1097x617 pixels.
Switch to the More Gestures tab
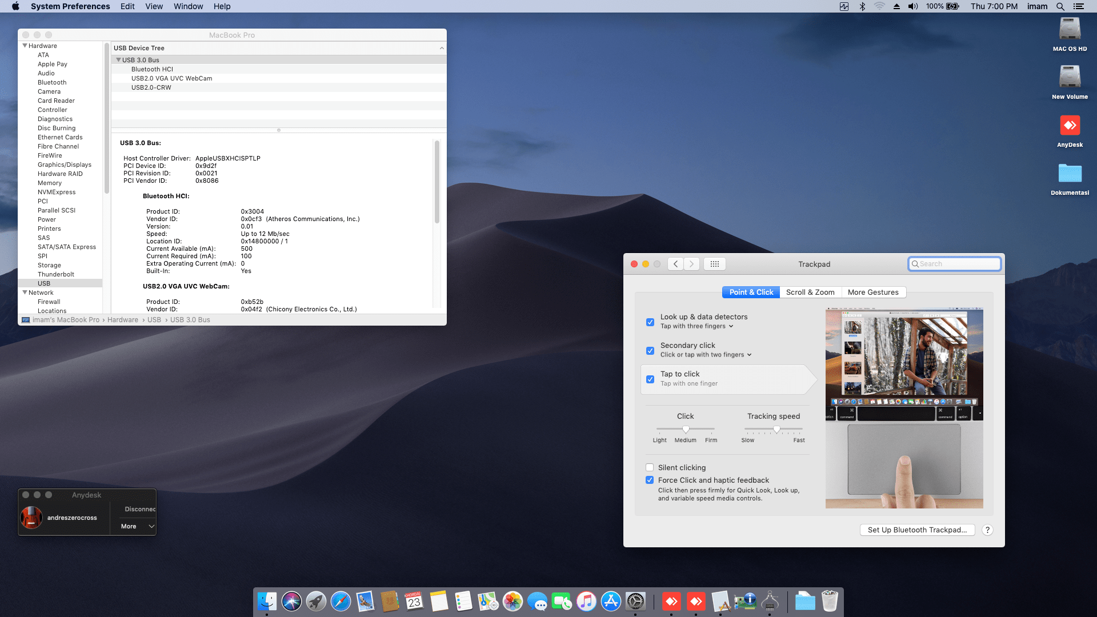coord(873,292)
